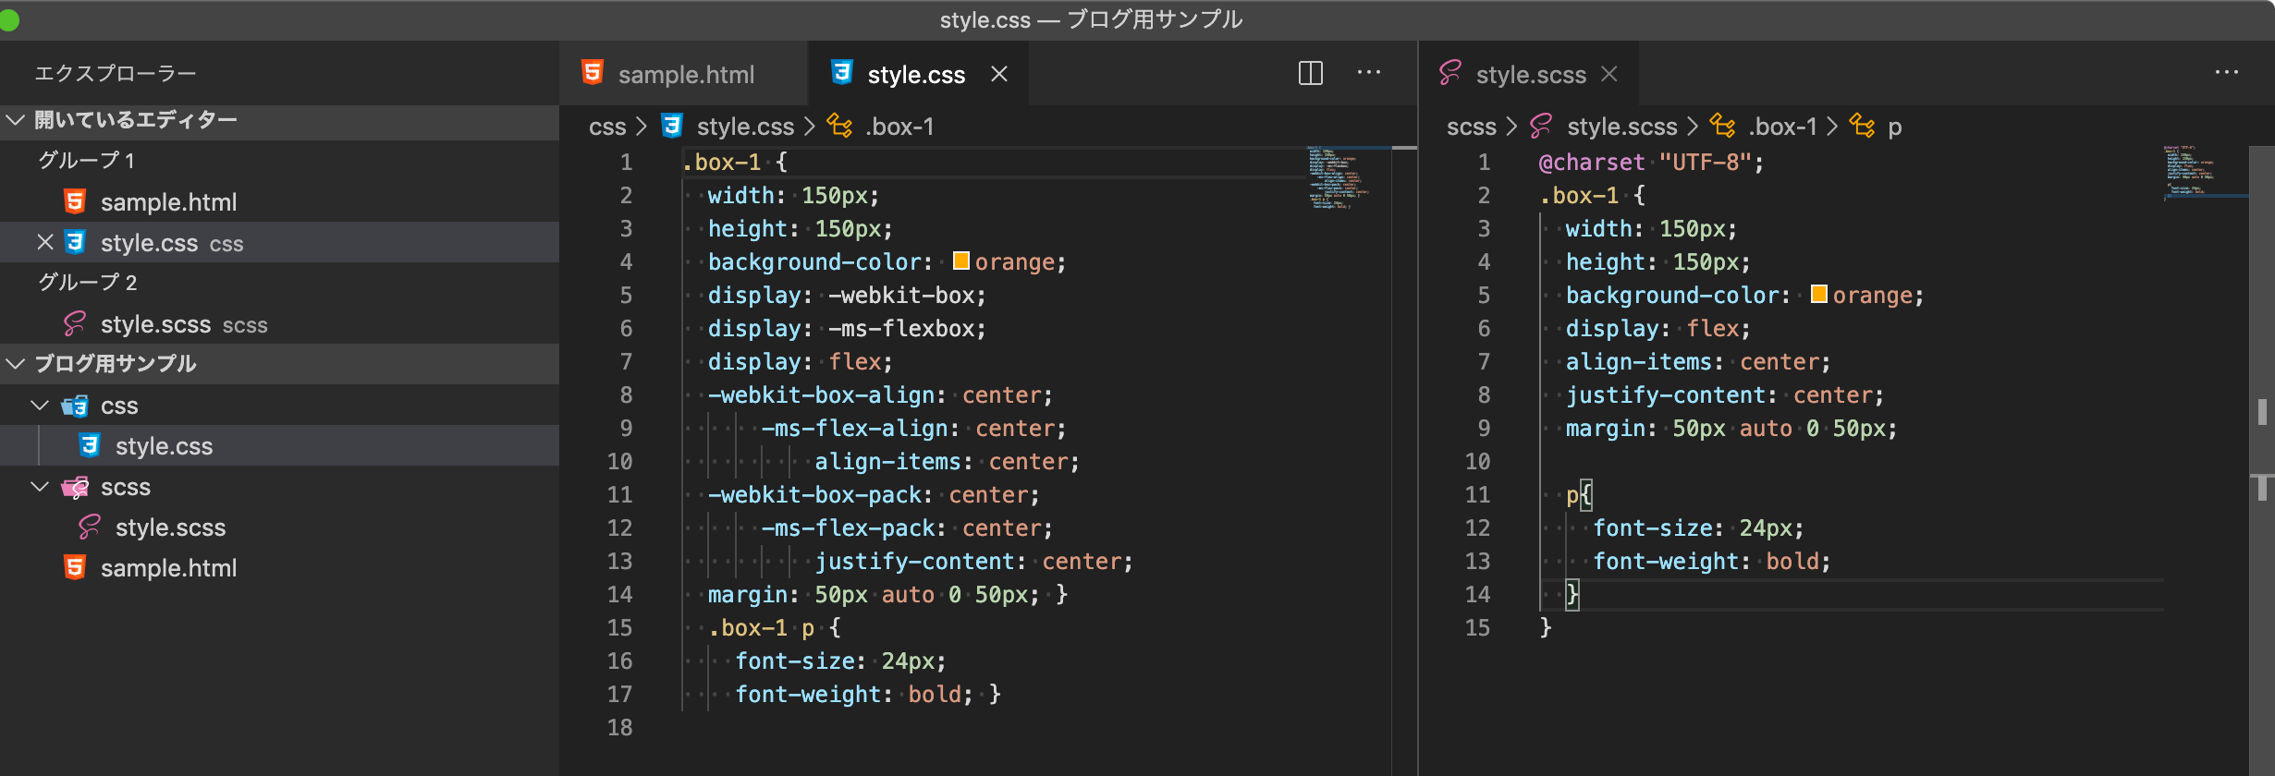The width and height of the screenshot is (2275, 776).
Task: Click '.box-1 p {' line in style.css
Action: (775, 627)
